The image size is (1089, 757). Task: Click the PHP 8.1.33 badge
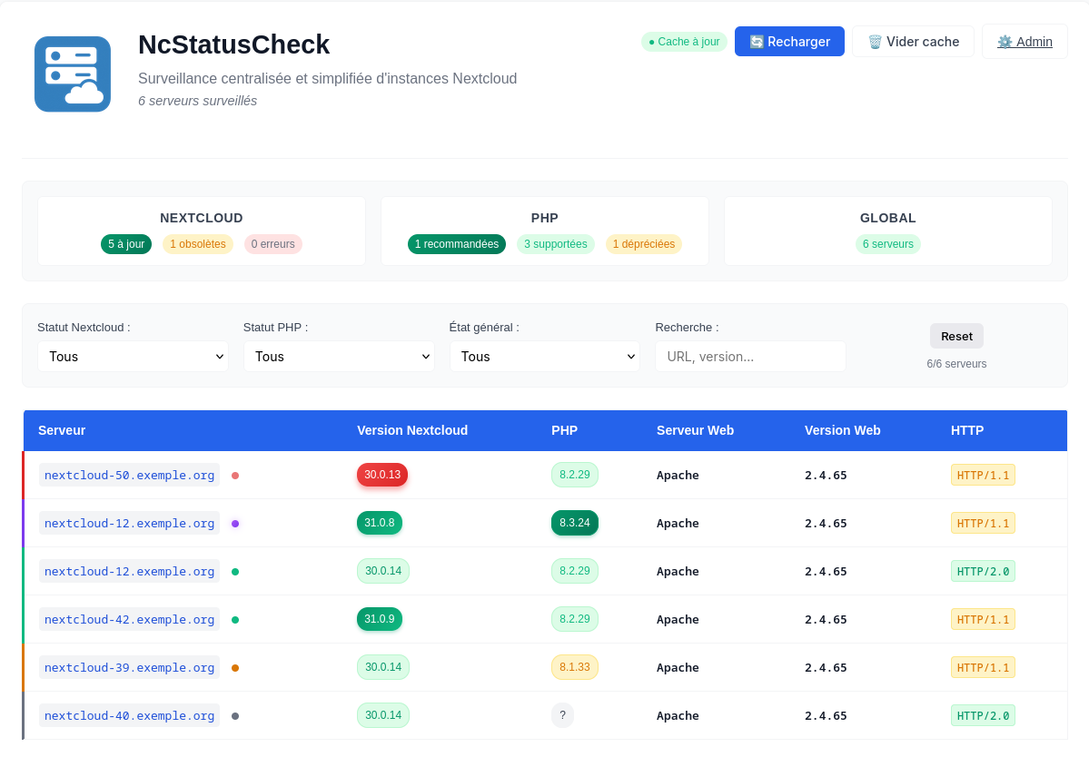tap(575, 667)
